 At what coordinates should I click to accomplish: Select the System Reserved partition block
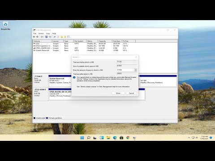(x=60, y=81)
